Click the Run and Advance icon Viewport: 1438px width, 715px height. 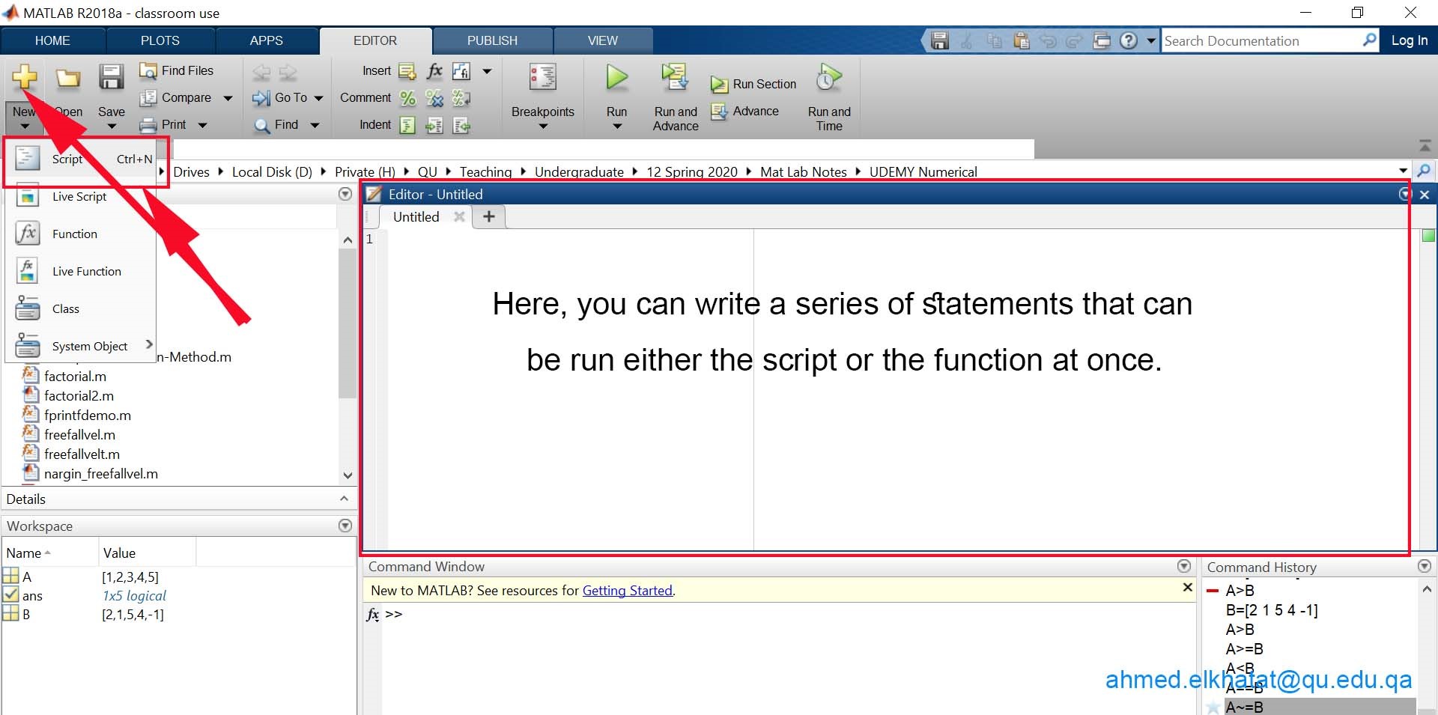675,76
